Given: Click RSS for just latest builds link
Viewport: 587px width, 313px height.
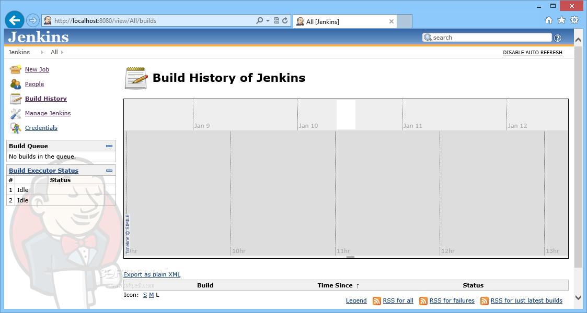Looking at the screenshot, I should coord(526,300).
